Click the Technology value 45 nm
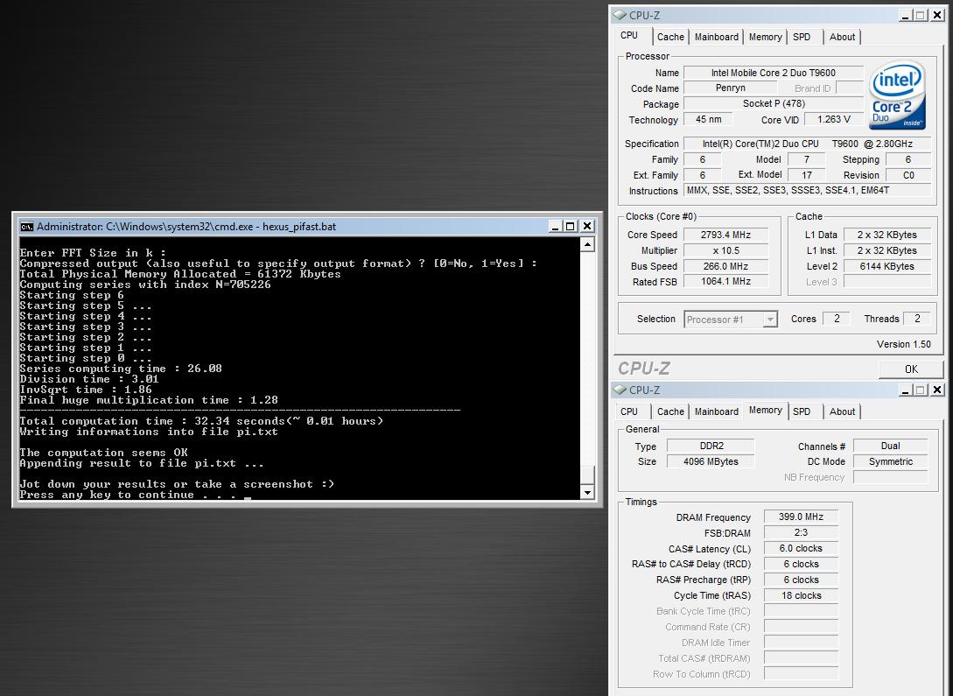 click(x=709, y=119)
